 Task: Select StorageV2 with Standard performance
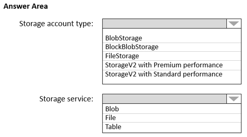point(172,74)
